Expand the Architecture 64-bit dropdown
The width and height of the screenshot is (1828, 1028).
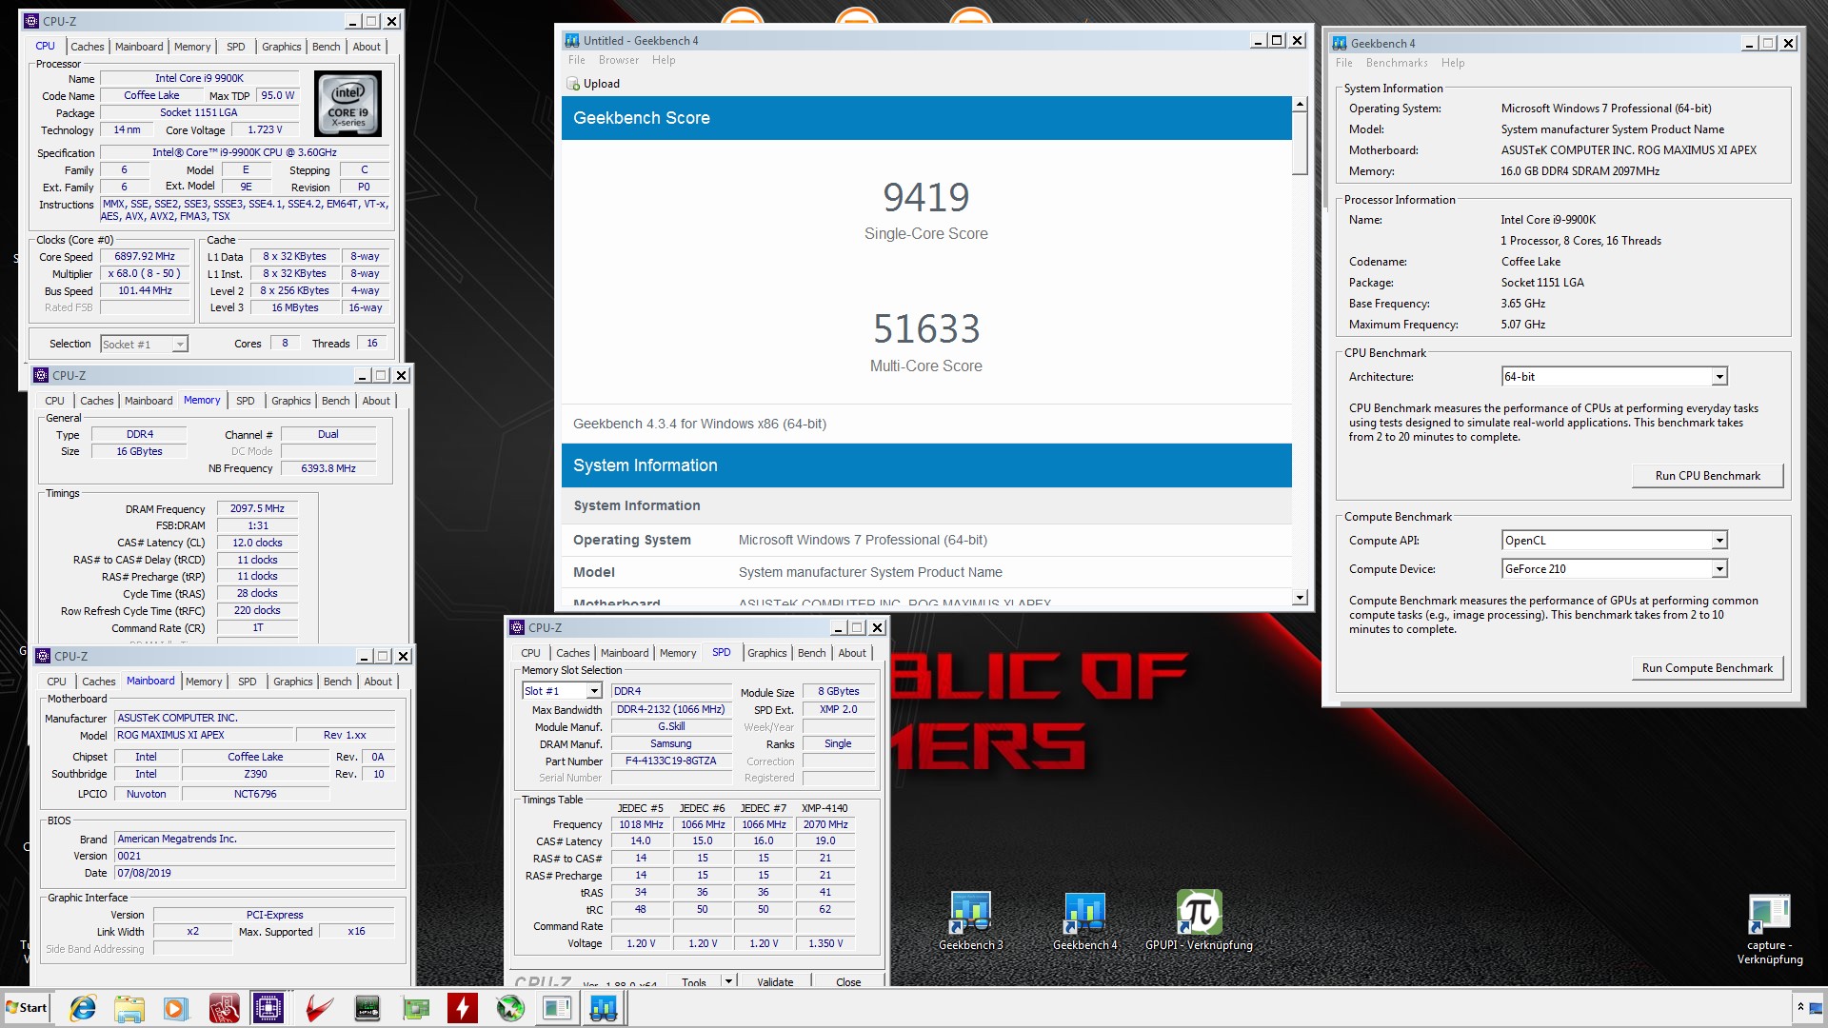tap(1719, 377)
